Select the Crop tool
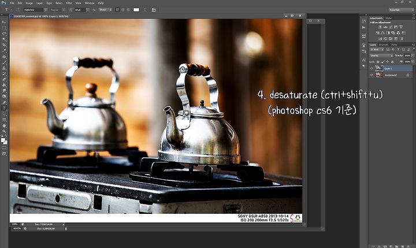 [x=4, y=45]
